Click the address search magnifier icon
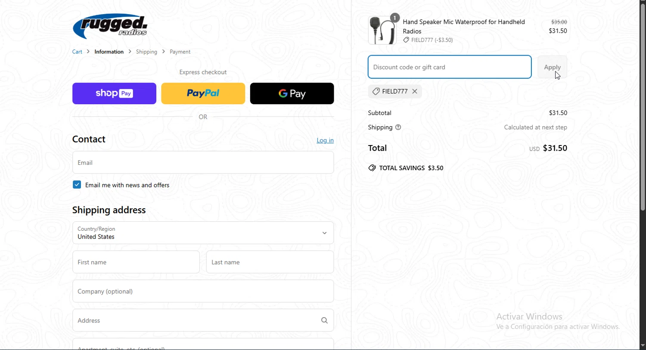646x350 pixels. [x=324, y=320]
